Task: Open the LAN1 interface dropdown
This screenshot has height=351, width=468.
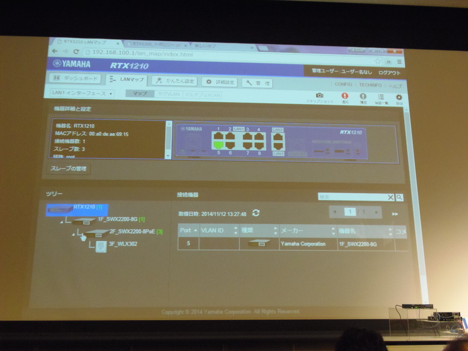Action: coord(82,93)
